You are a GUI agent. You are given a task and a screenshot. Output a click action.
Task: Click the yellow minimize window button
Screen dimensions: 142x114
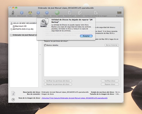click(13, 8)
